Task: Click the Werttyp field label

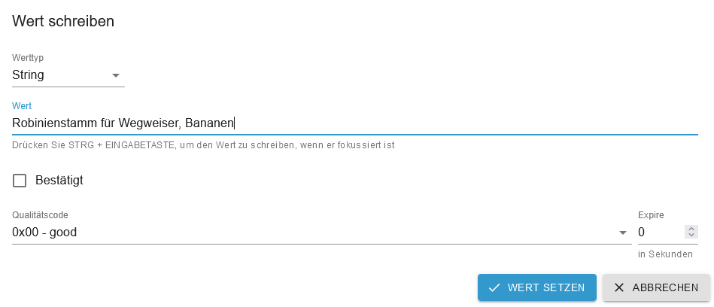Action: click(x=28, y=58)
